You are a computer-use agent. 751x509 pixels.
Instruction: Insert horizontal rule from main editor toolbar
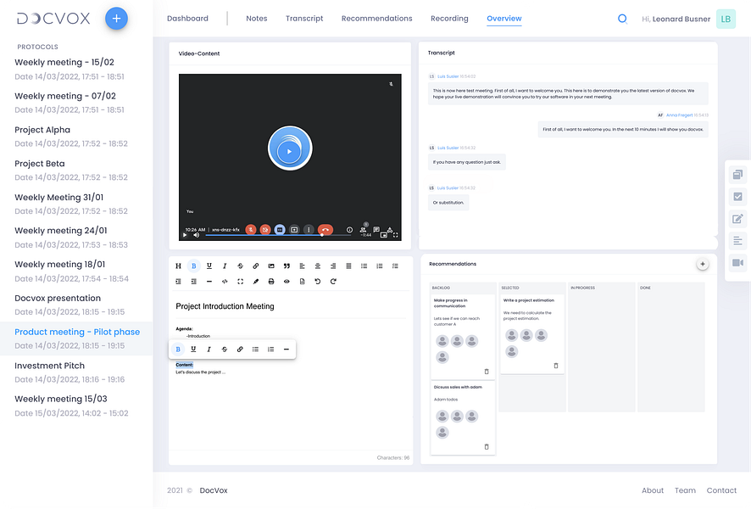pyautogui.click(x=209, y=282)
